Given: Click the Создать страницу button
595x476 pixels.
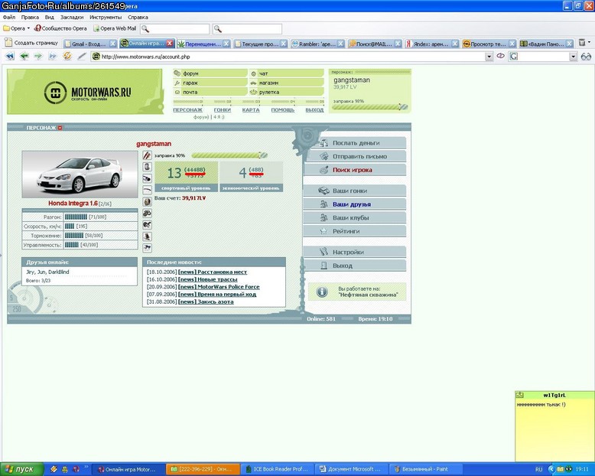Looking at the screenshot, I should (32, 43).
